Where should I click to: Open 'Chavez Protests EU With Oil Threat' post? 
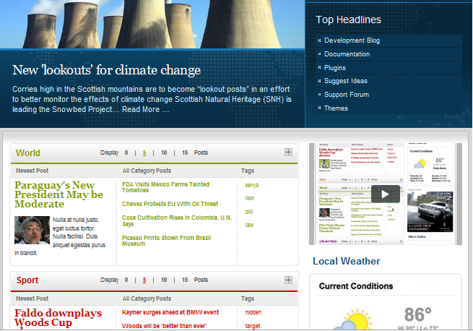tap(170, 204)
